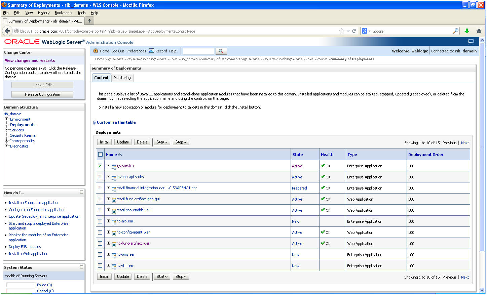Check the retail-financial-integration-ear checkbox

click(100, 188)
